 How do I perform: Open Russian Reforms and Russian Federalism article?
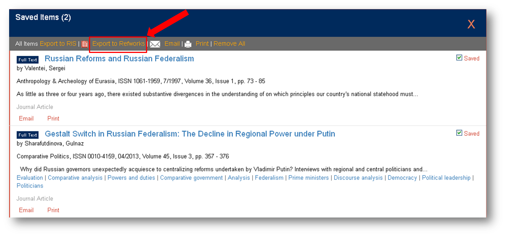pos(119,59)
